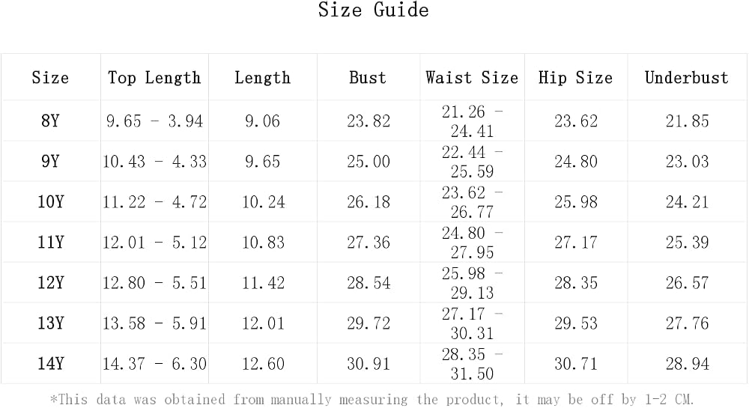This screenshot has height=408, width=749.
Task: Click length value 10.24
Action: point(263,202)
